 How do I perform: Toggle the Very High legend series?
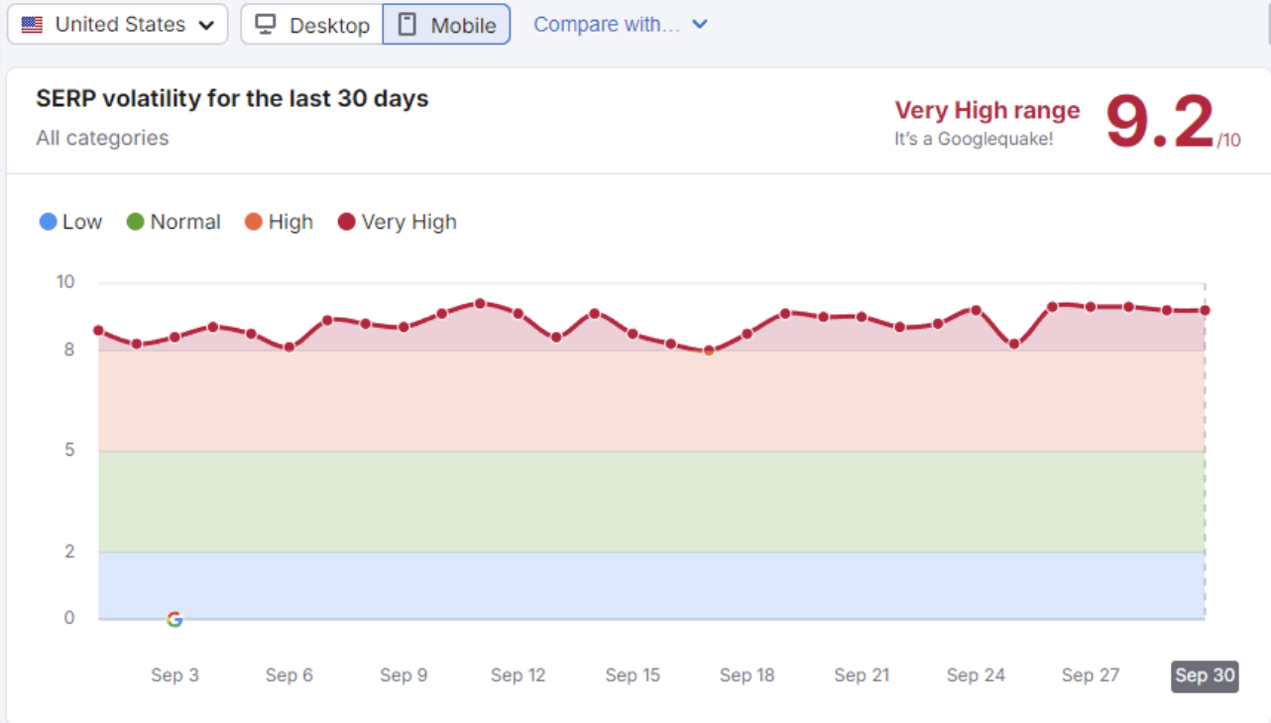[x=397, y=222]
